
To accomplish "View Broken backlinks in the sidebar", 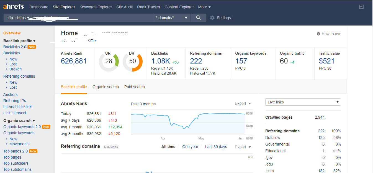I will (x=16, y=69).
